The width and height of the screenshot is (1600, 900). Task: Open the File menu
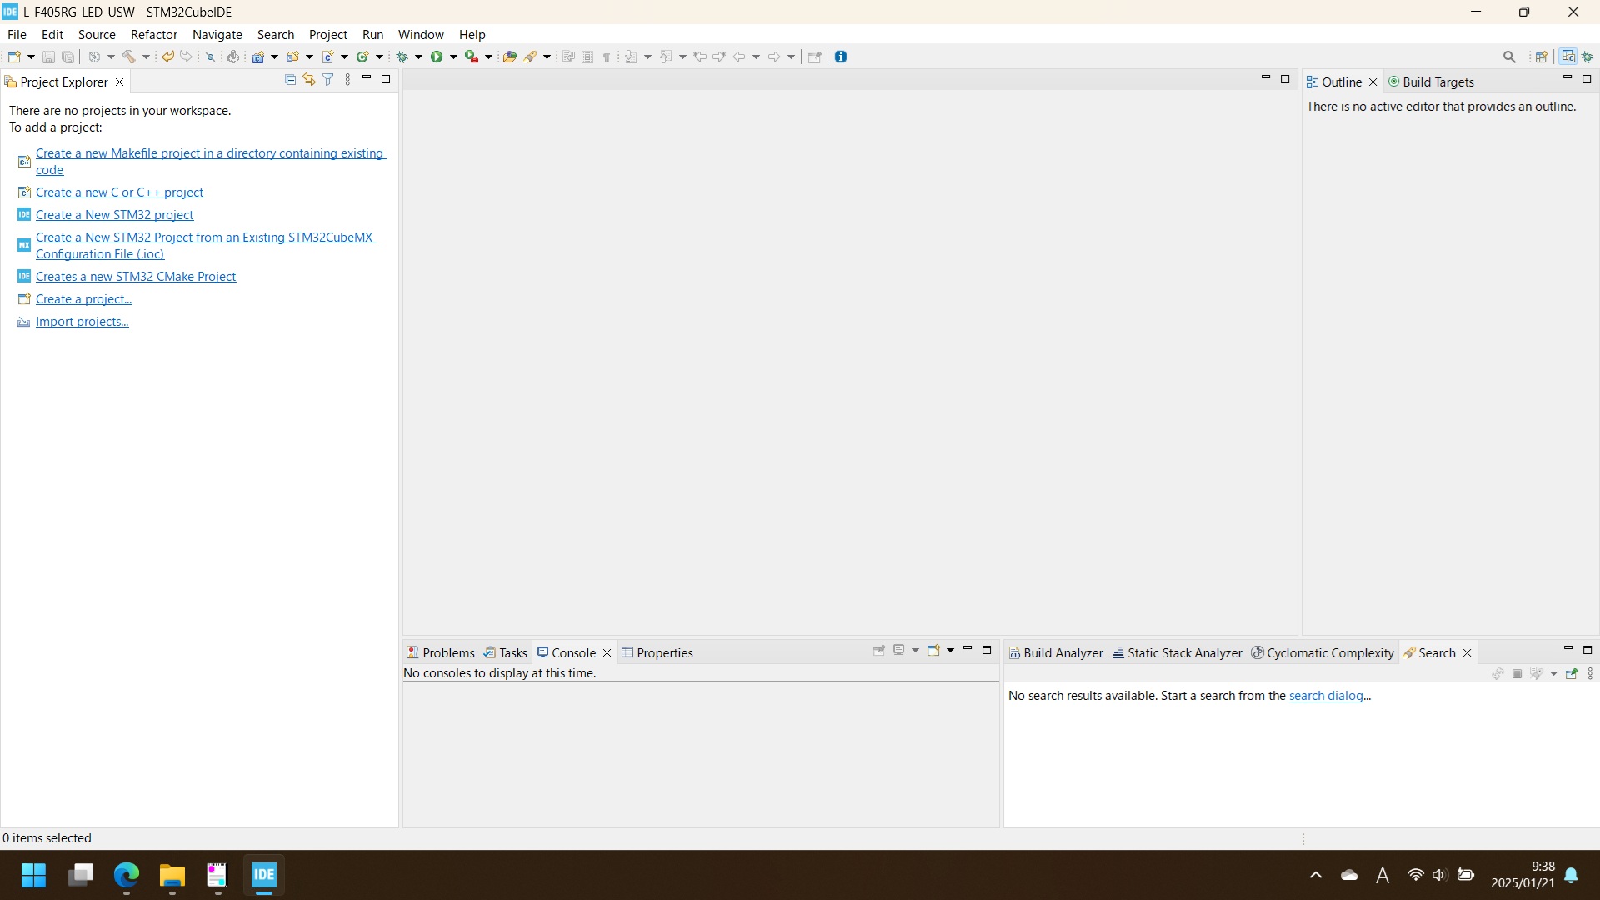[x=17, y=34]
